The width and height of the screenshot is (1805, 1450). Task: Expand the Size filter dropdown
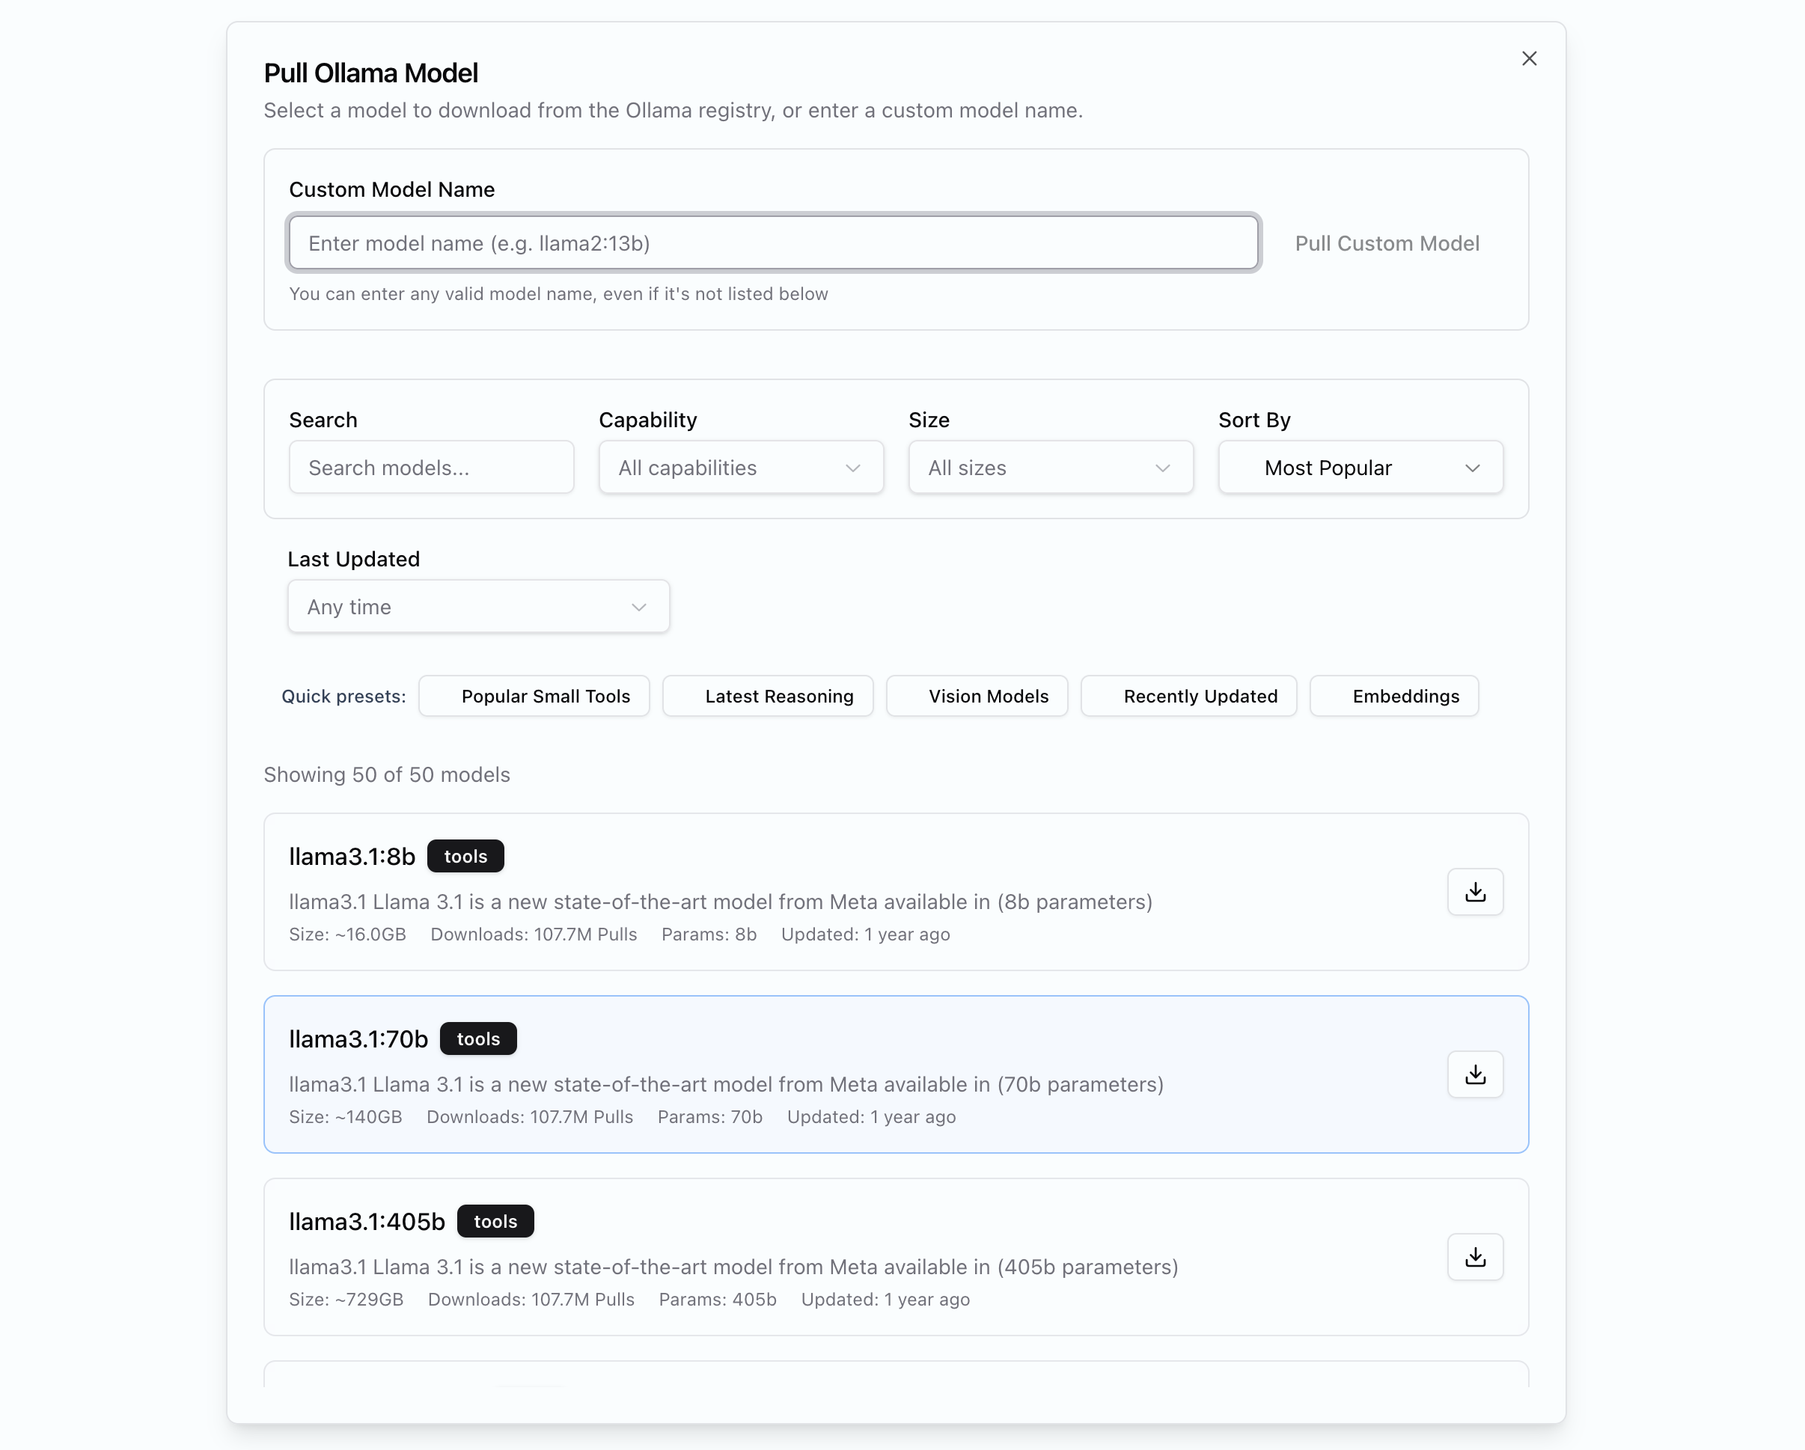point(1050,467)
